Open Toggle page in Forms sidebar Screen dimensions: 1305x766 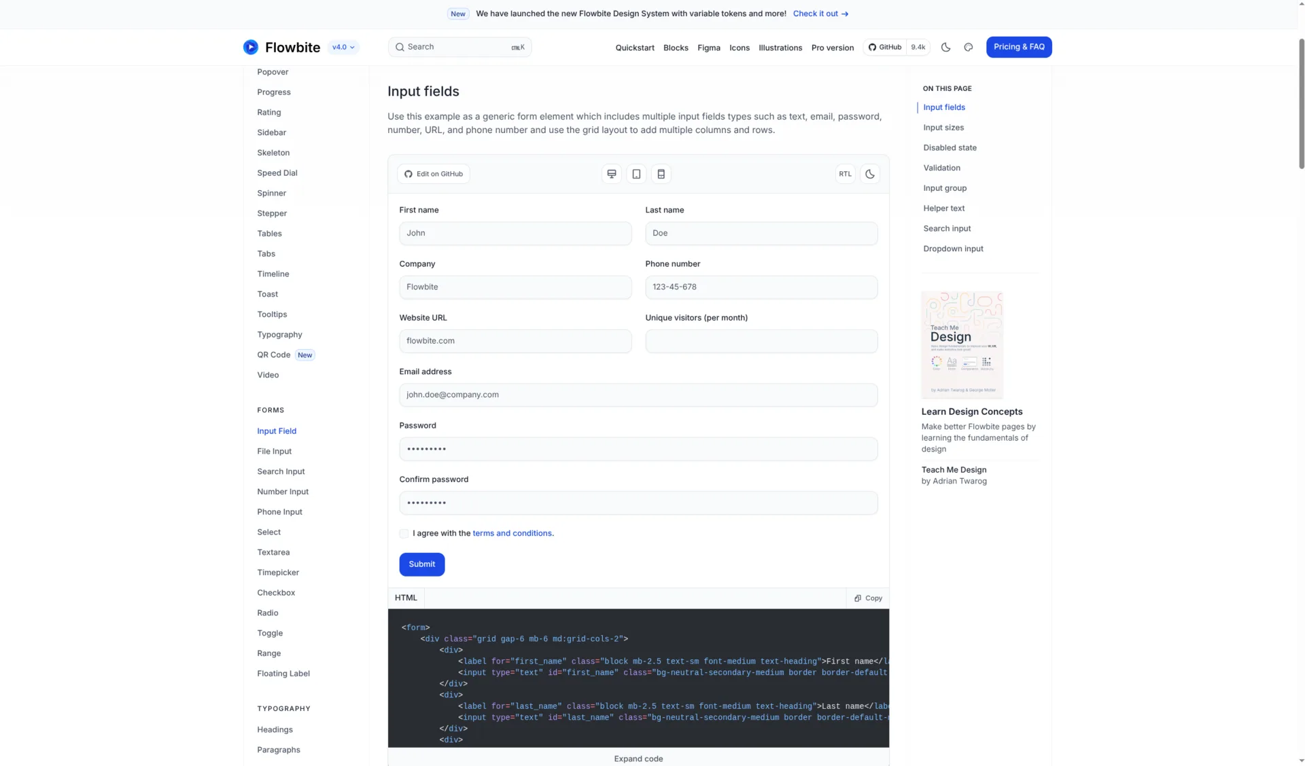pyautogui.click(x=270, y=633)
